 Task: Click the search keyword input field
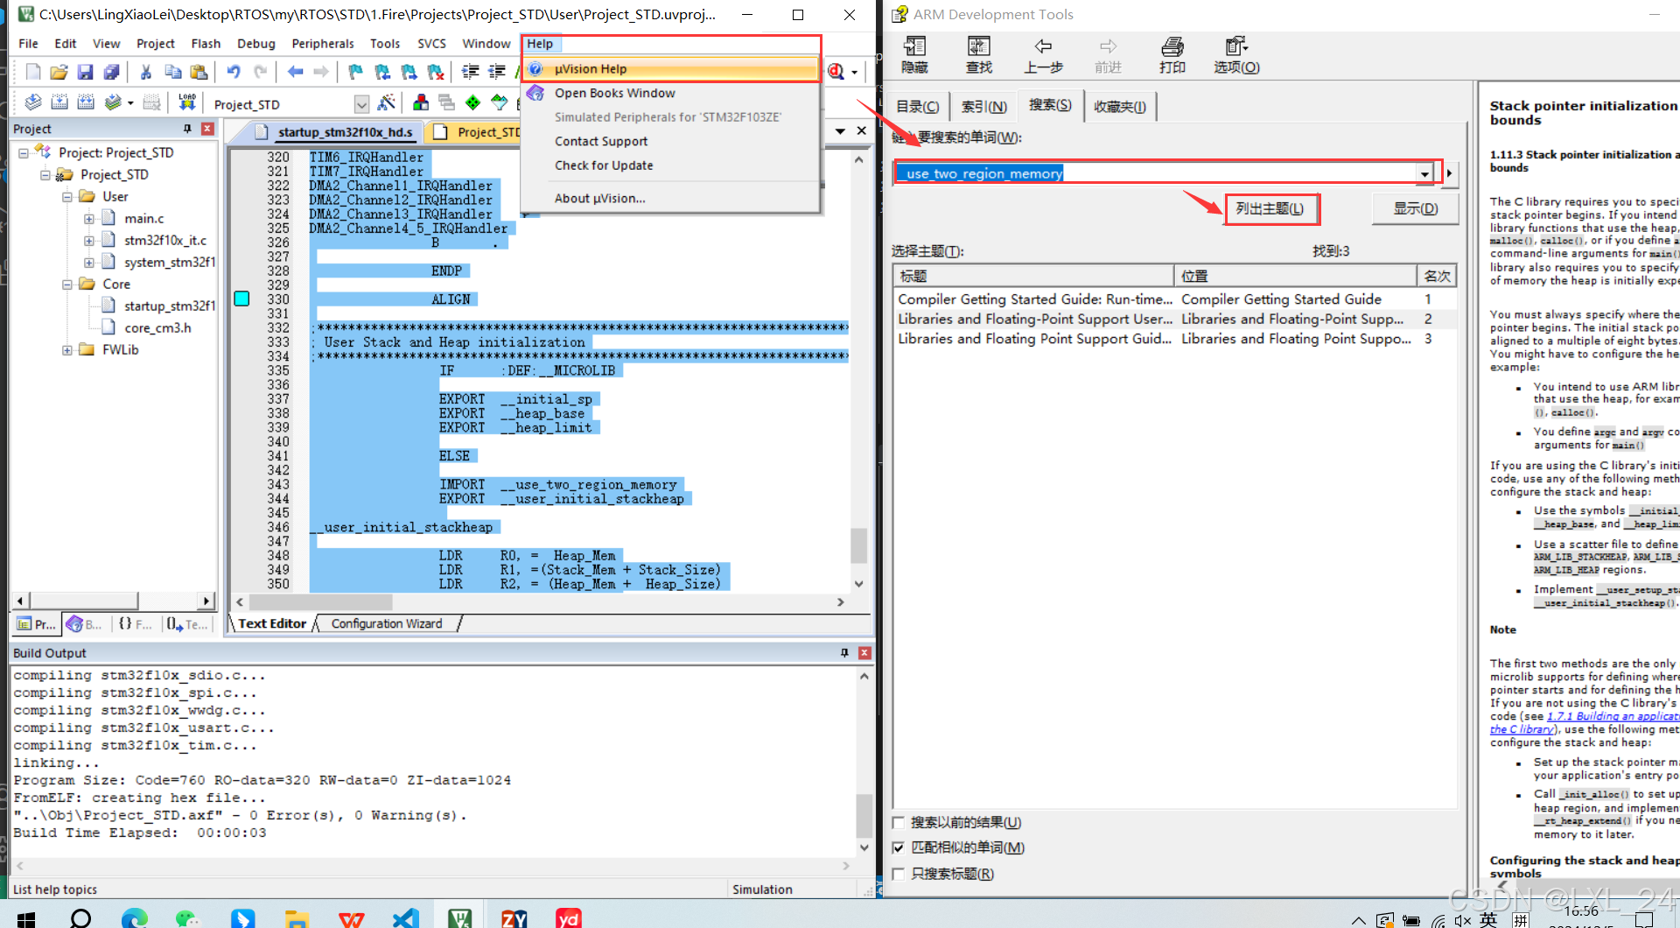click(1157, 173)
